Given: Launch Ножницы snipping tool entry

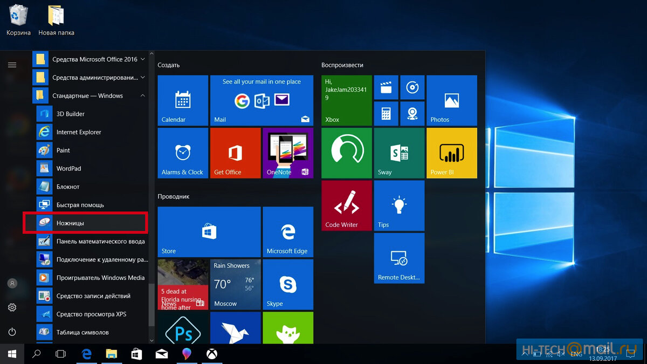Looking at the screenshot, I should (91, 223).
